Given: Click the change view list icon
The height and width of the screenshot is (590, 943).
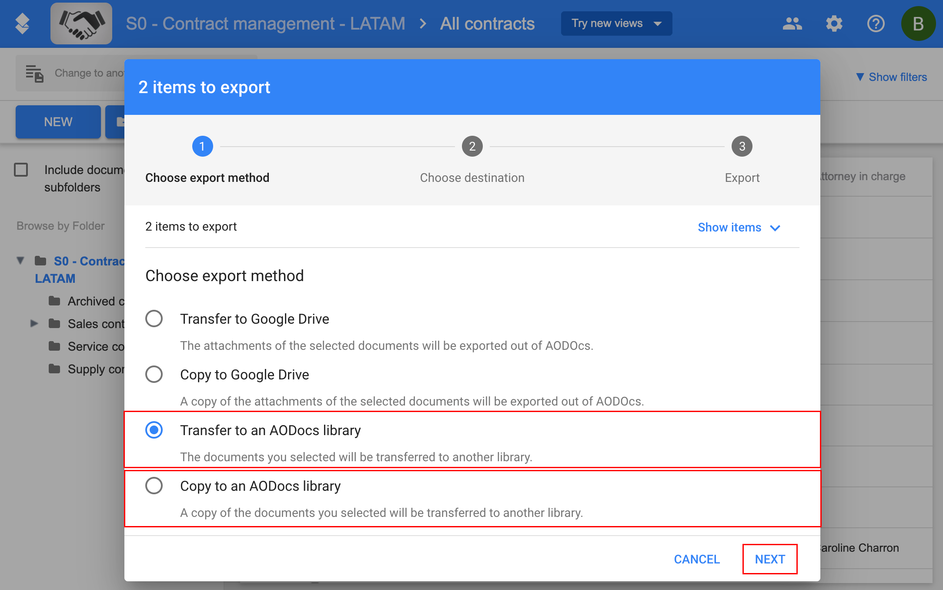Looking at the screenshot, I should pyautogui.click(x=34, y=73).
